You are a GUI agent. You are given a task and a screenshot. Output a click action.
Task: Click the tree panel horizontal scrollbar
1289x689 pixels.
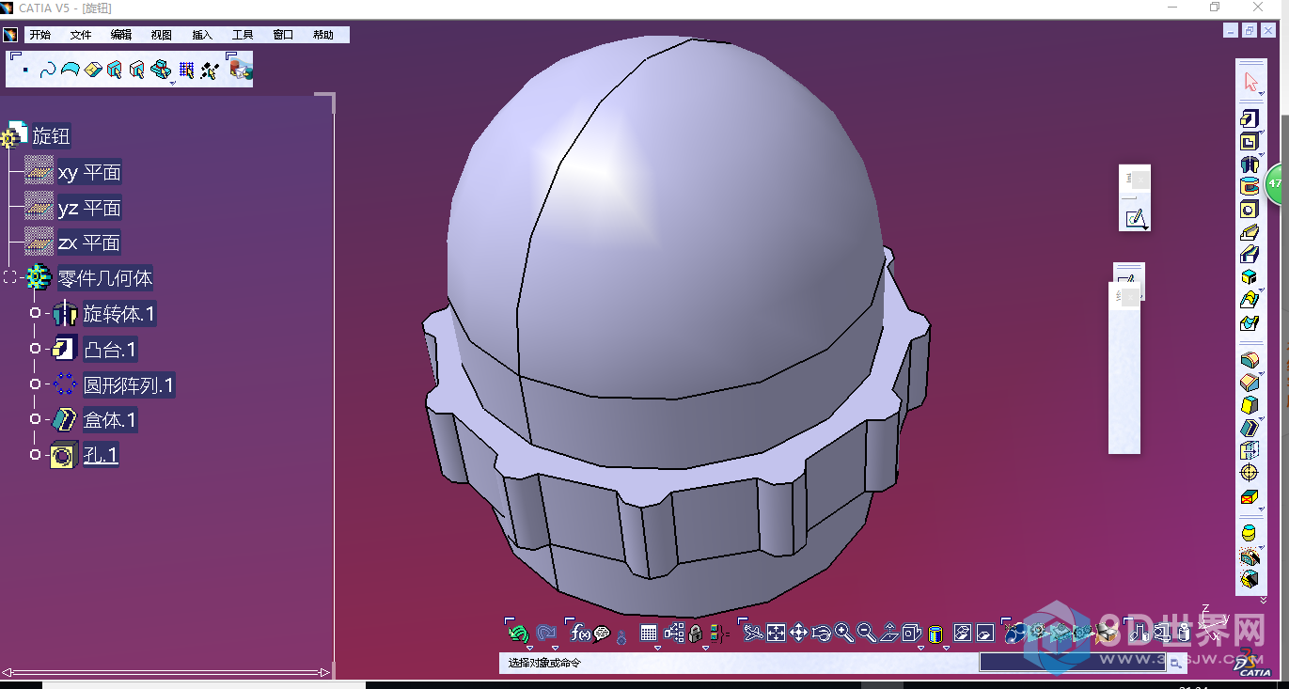166,672
